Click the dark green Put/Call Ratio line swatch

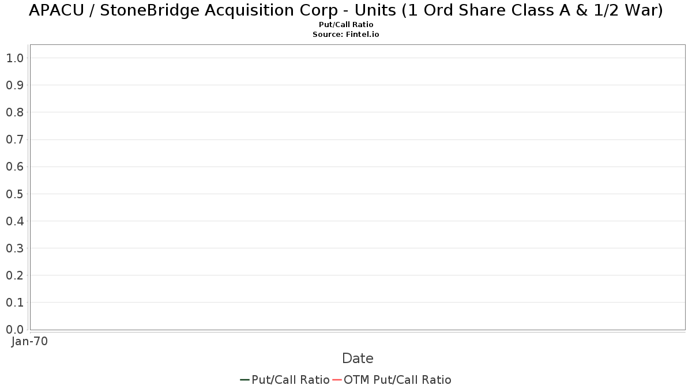coord(245,380)
